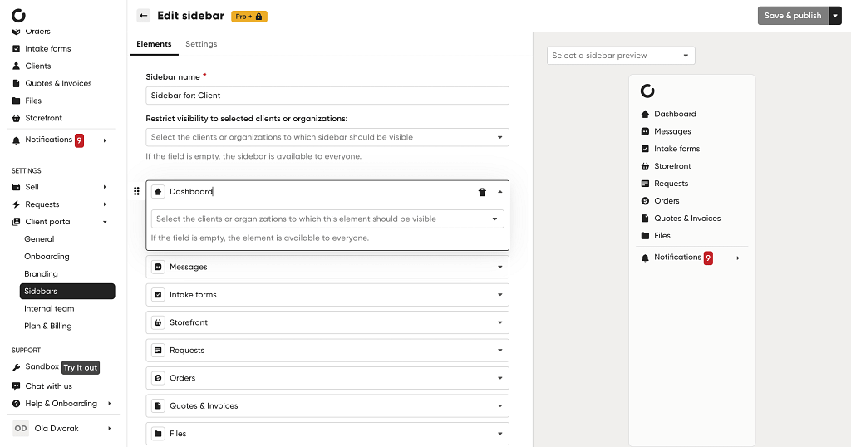Expand the Sell settings submenu
The width and height of the screenshot is (851, 447).
pyautogui.click(x=105, y=187)
